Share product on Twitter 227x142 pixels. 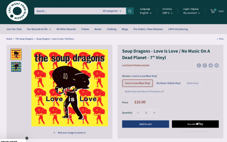pyautogui.click(x=211, y=65)
